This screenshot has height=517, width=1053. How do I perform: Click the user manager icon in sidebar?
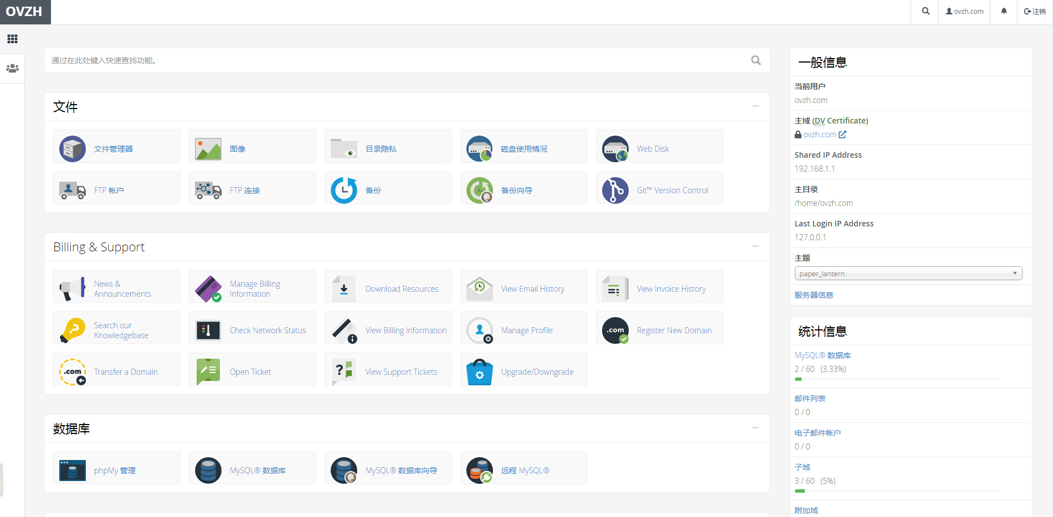12,69
